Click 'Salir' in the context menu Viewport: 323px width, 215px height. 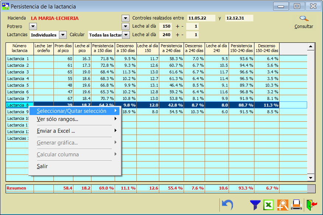click(42, 166)
